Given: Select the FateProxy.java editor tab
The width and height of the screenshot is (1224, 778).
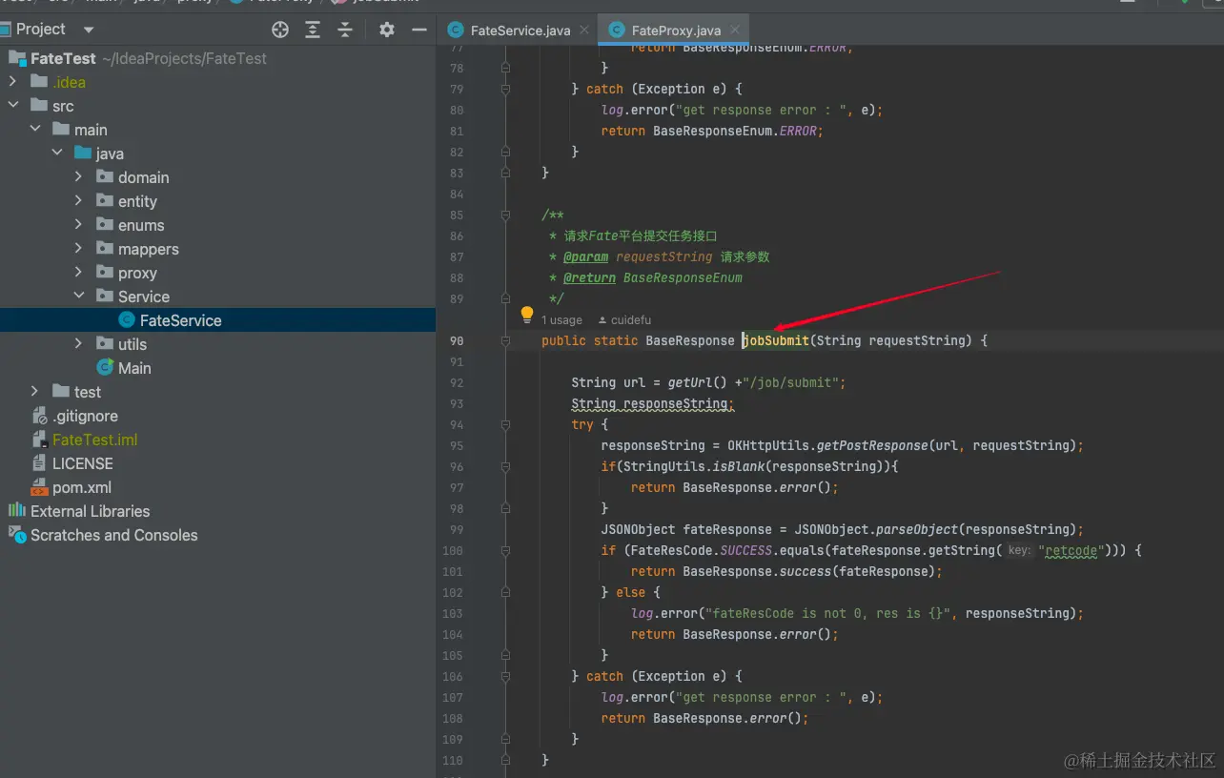Looking at the screenshot, I should [x=675, y=31].
